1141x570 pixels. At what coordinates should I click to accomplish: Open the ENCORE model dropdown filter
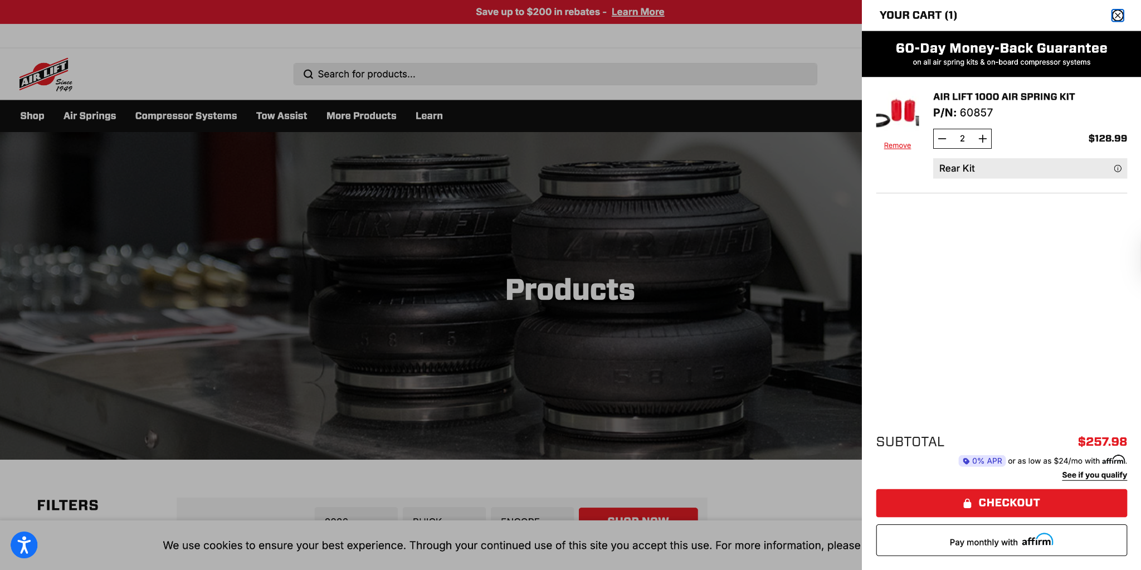(x=531, y=519)
